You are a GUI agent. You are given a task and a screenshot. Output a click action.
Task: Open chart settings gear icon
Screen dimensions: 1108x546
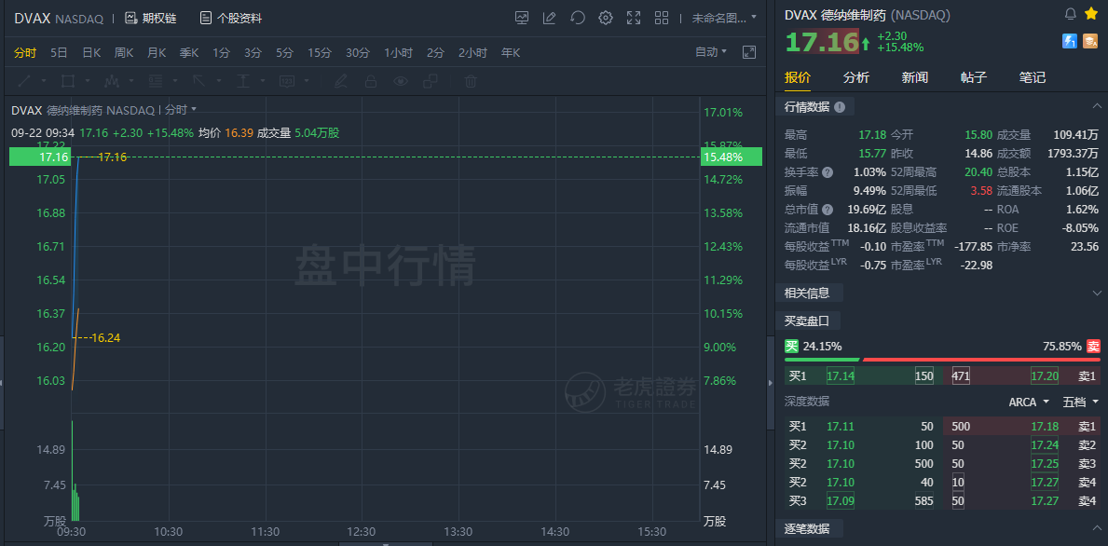pos(606,18)
